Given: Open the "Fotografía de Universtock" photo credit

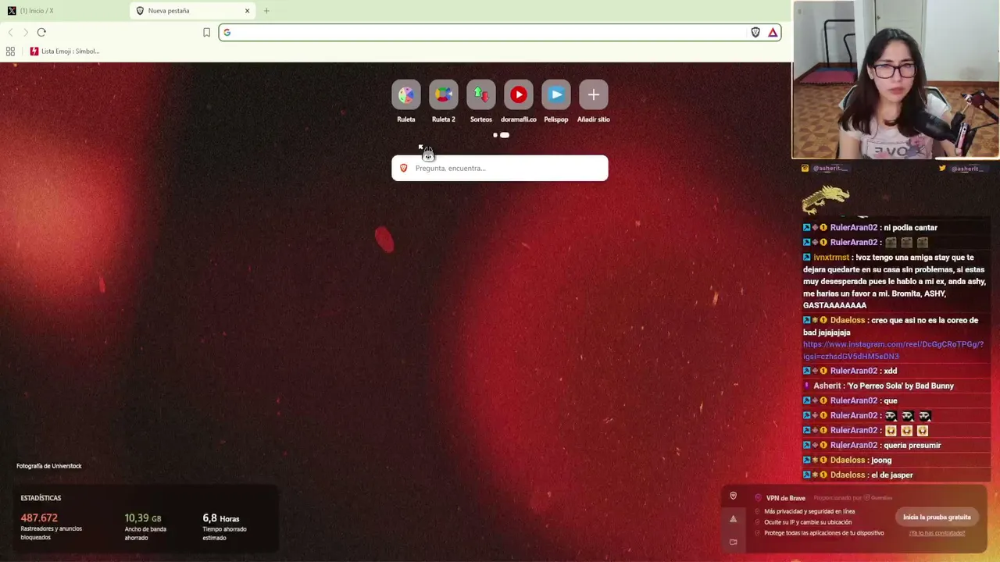Looking at the screenshot, I should coord(49,466).
